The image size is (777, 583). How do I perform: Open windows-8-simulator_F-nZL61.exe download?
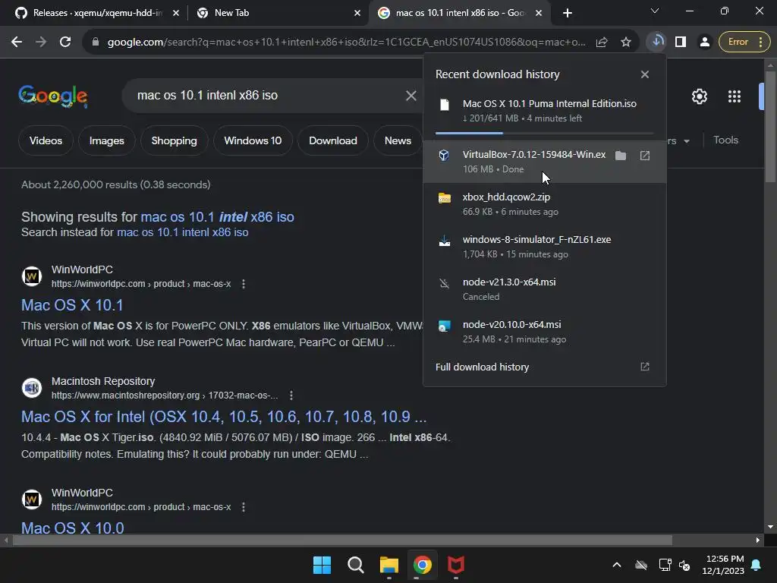[x=544, y=247]
